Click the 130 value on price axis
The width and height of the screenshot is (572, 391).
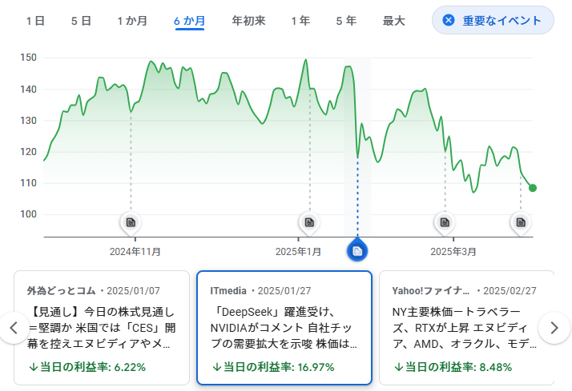pyautogui.click(x=29, y=121)
